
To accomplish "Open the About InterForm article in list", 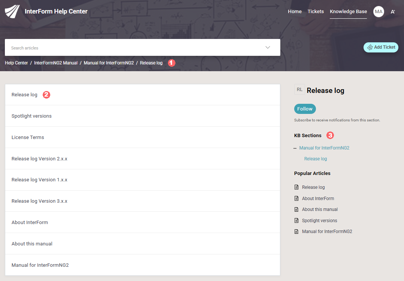I will pos(142,222).
